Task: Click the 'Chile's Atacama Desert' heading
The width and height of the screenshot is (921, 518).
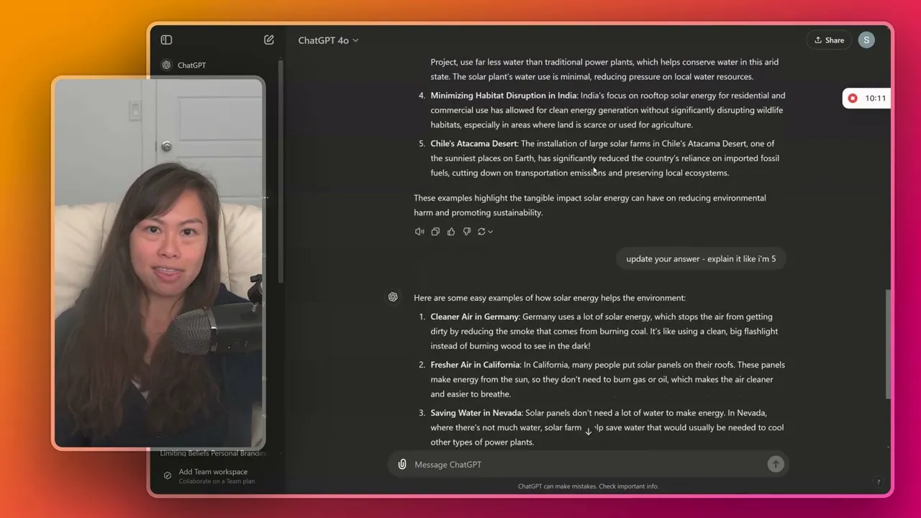Action: tap(473, 144)
